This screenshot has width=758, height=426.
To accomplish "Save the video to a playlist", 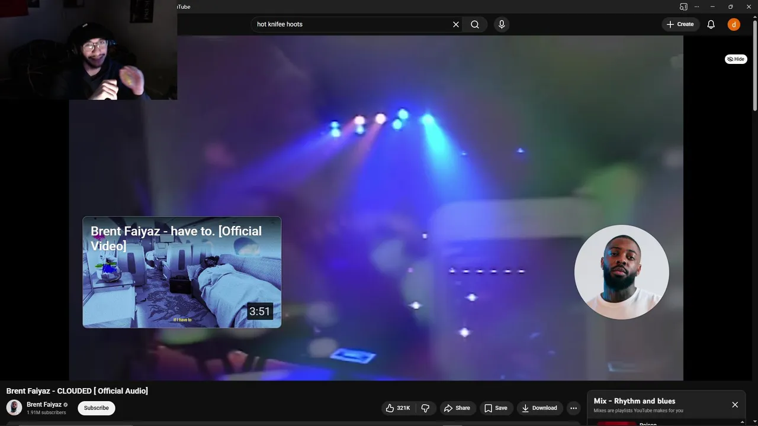I will (x=496, y=408).
